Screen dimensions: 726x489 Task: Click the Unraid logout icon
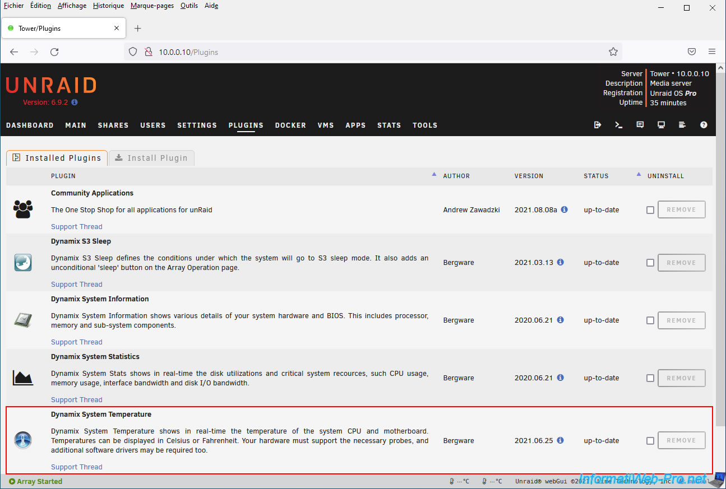(x=597, y=125)
